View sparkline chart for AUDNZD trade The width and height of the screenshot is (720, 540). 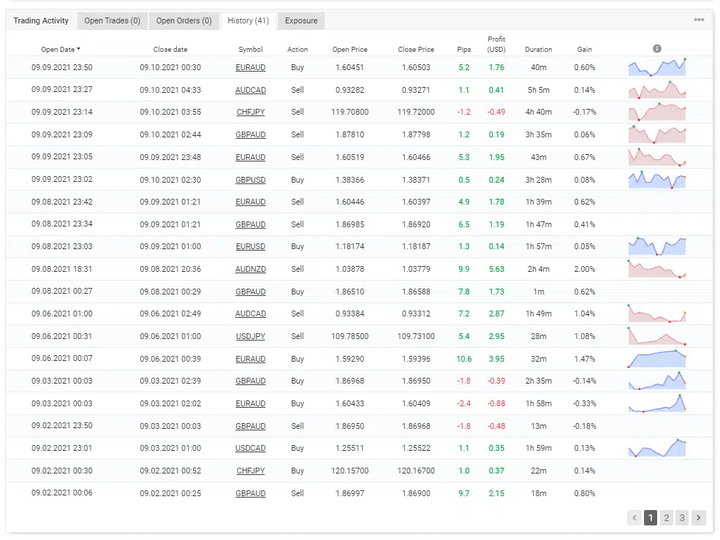click(x=657, y=269)
